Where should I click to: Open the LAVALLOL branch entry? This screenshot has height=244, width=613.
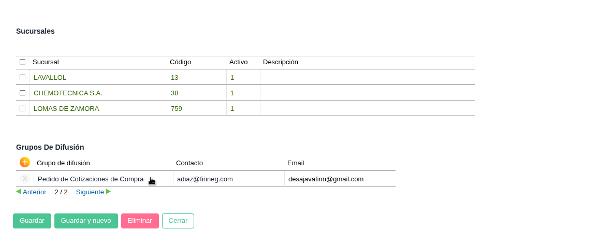click(x=50, y=78)
